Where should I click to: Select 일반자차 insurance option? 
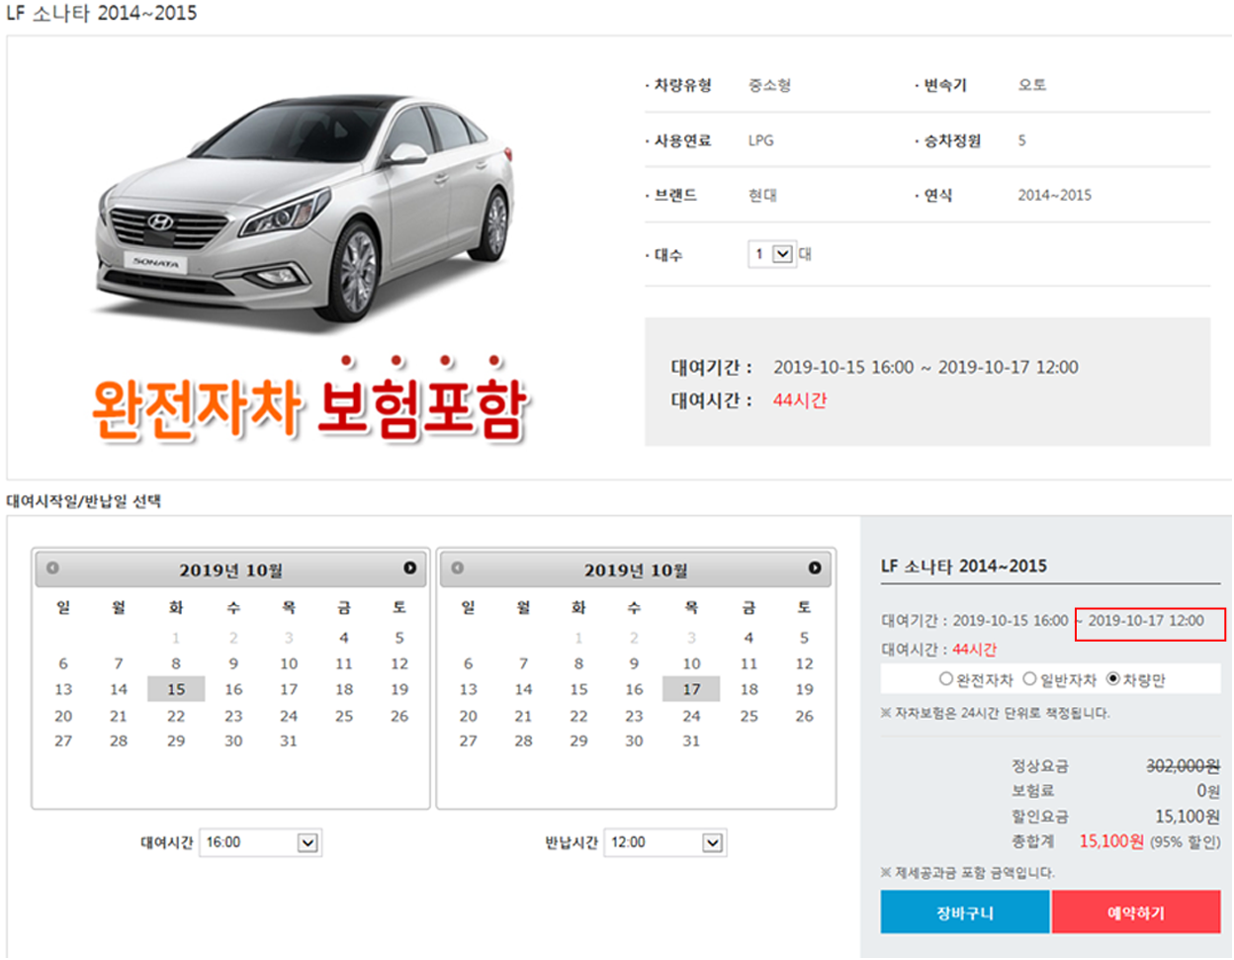click(1029, 679)
